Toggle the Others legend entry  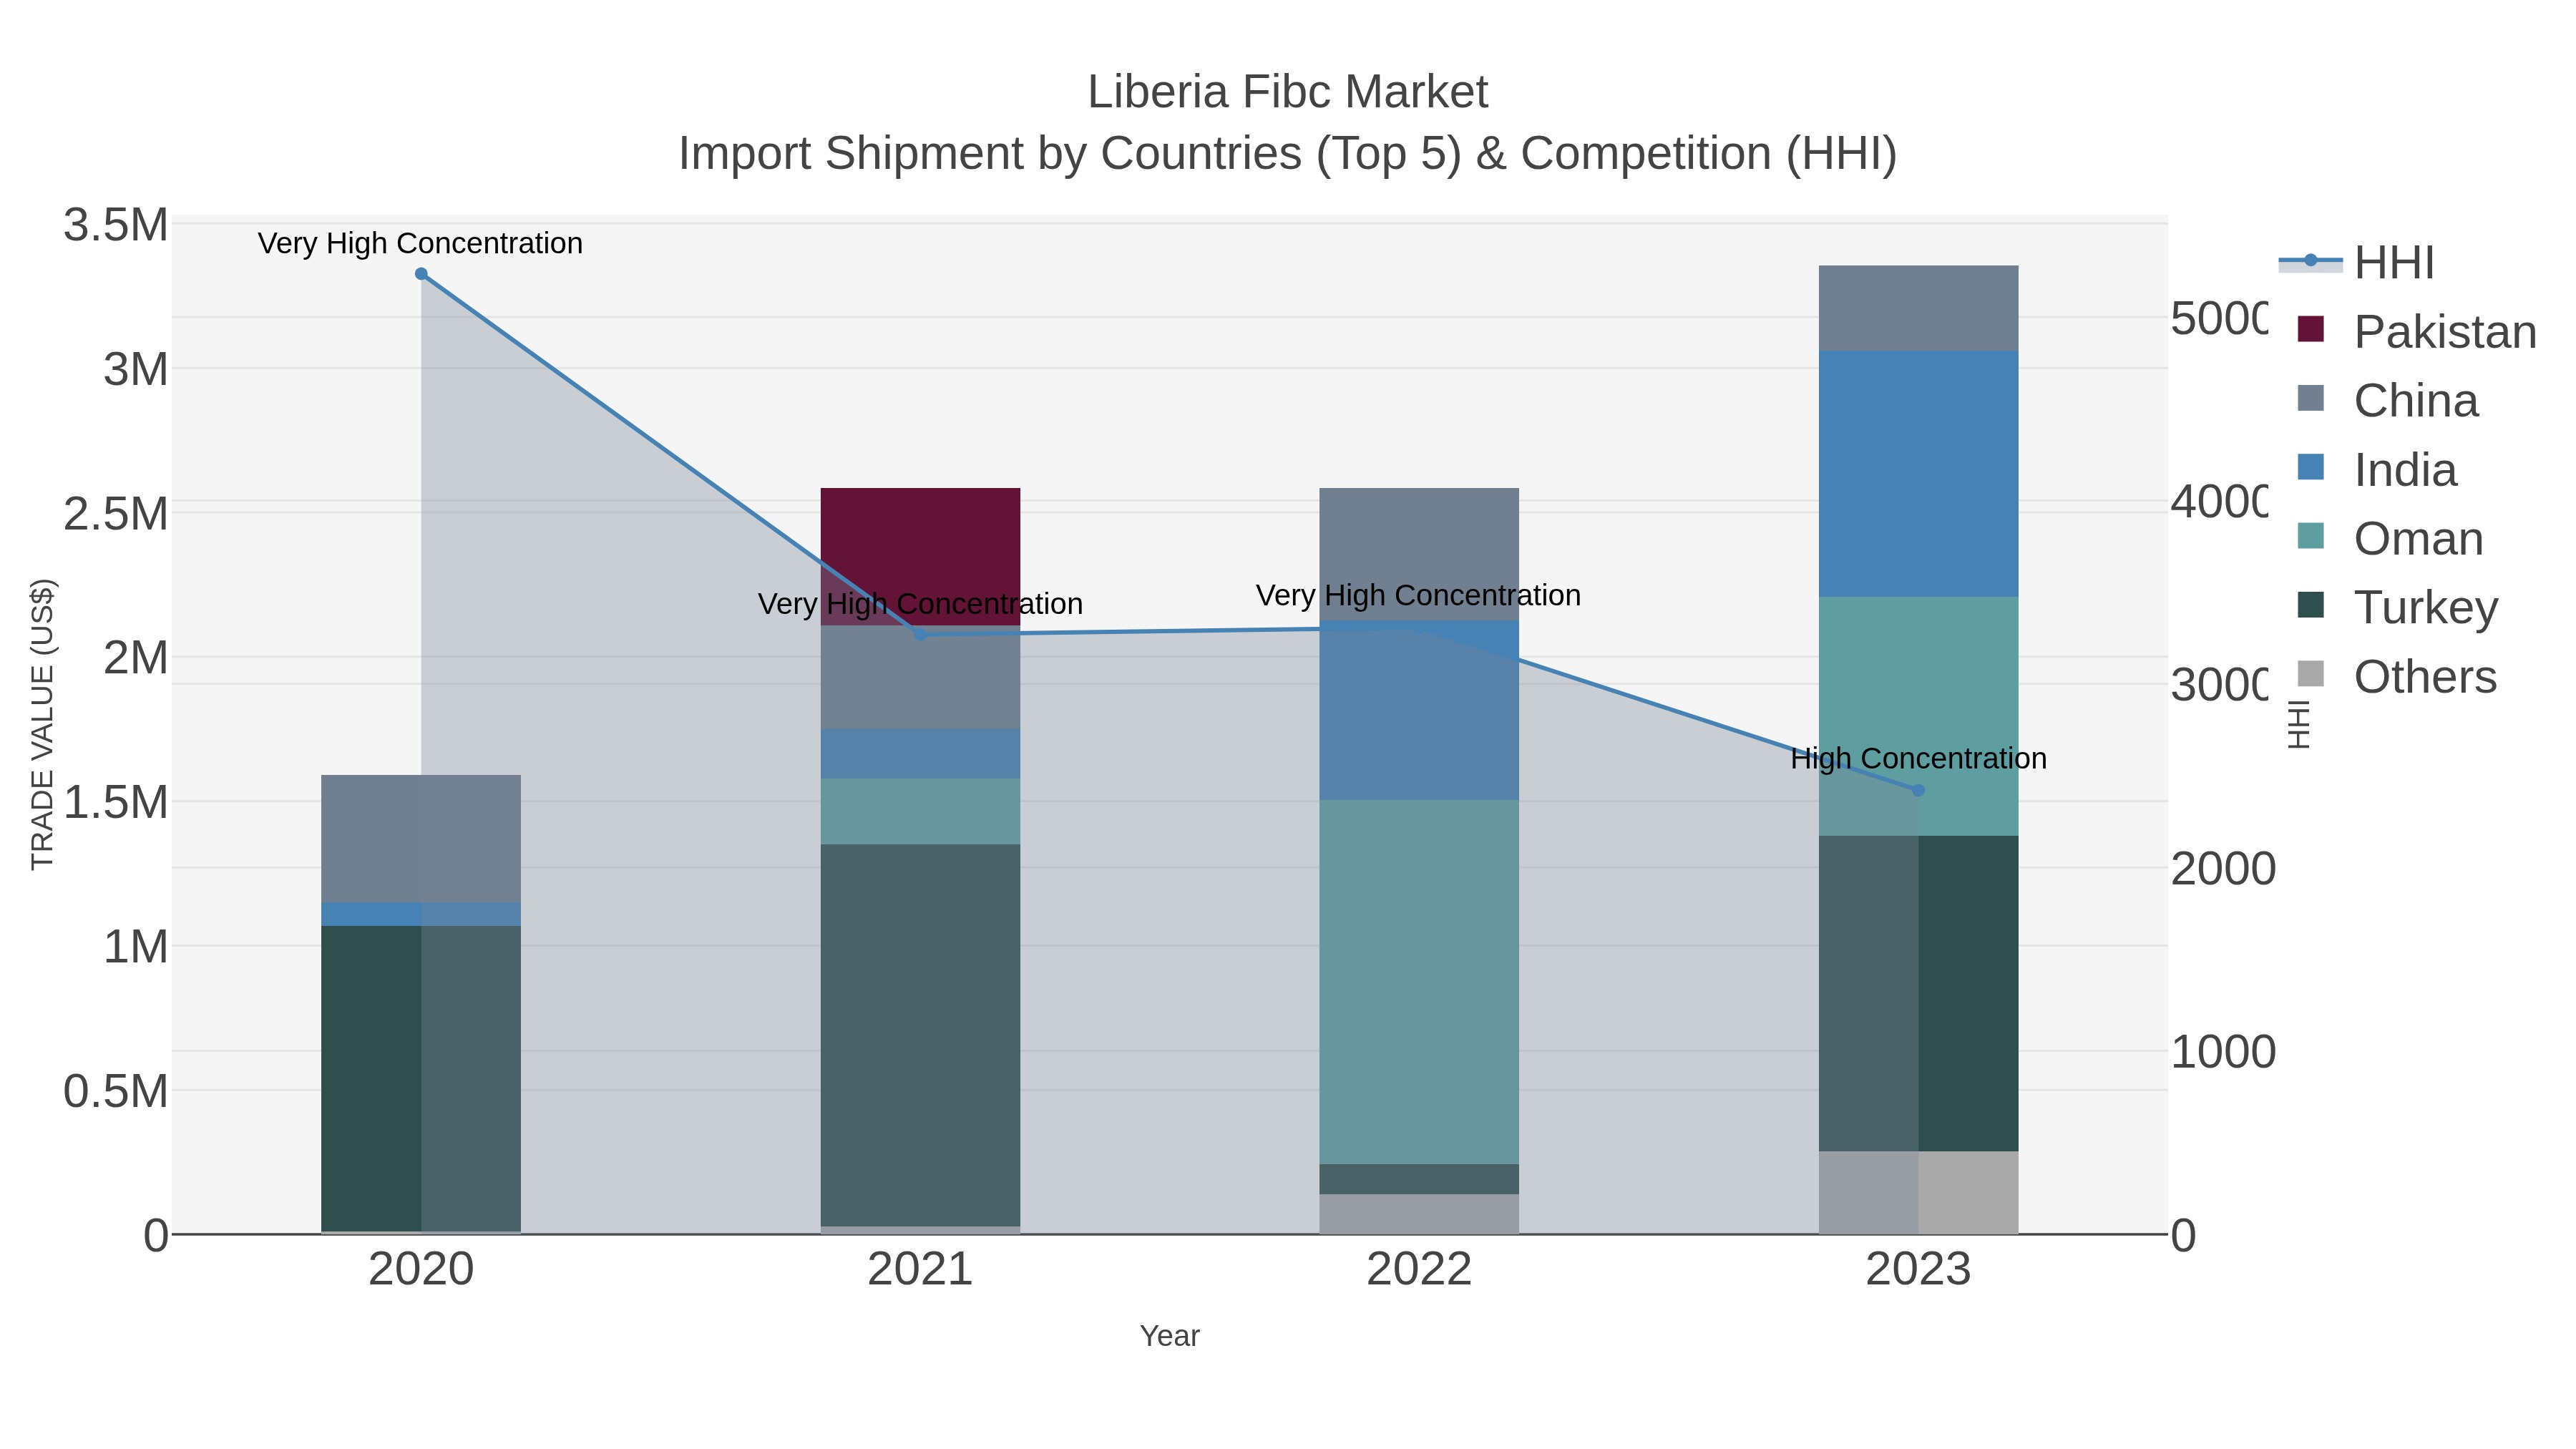pos(2397,676)
